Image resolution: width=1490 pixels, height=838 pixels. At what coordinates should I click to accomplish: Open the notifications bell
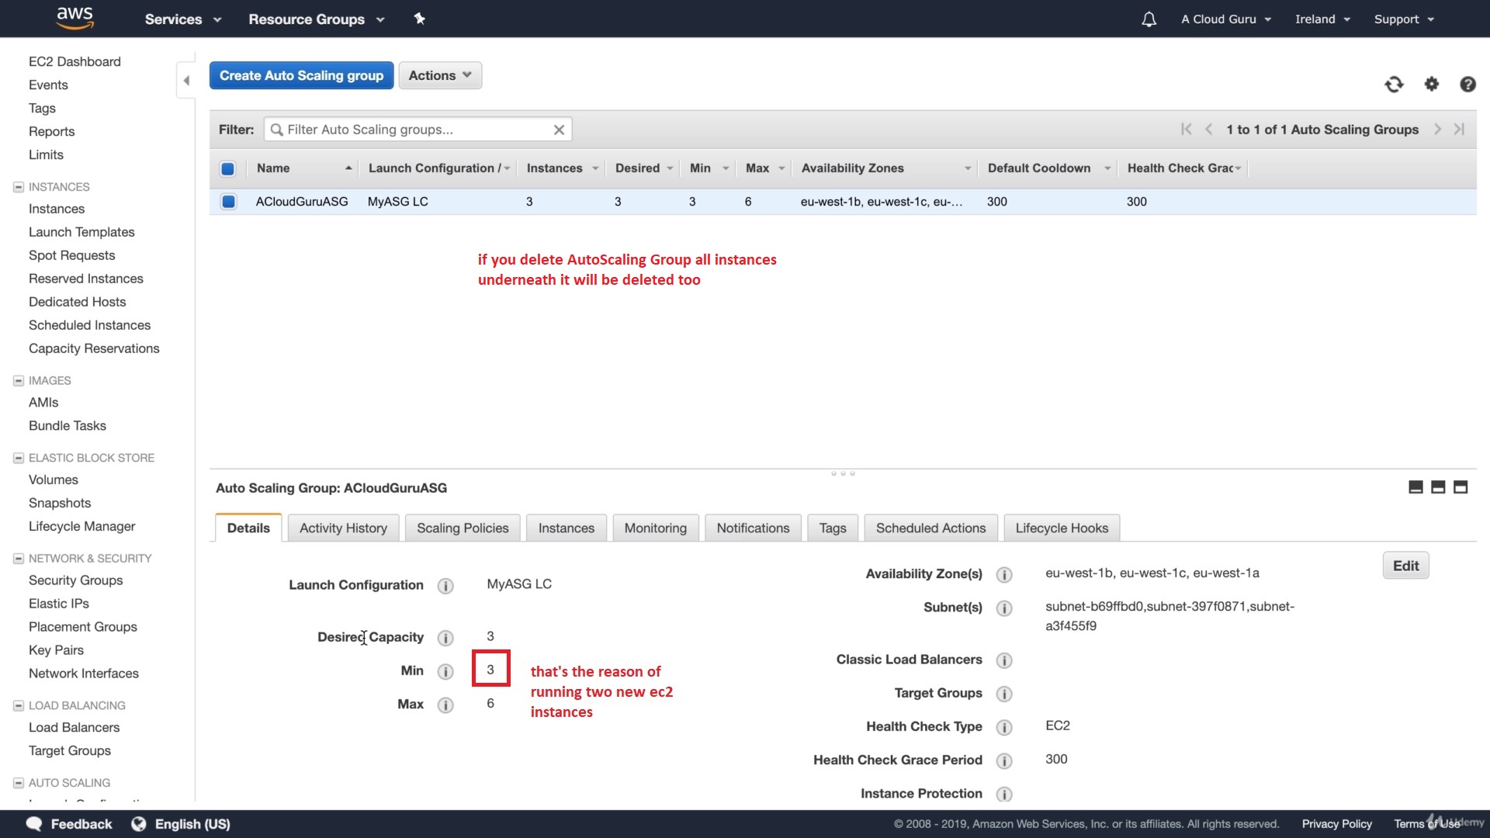(x=1149, y=19)
